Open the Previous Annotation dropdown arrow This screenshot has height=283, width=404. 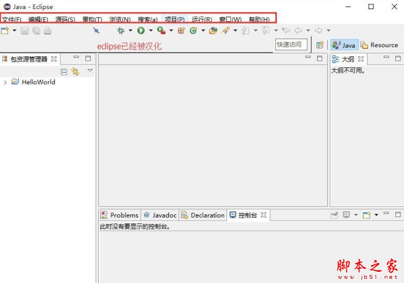click(276, 31)
